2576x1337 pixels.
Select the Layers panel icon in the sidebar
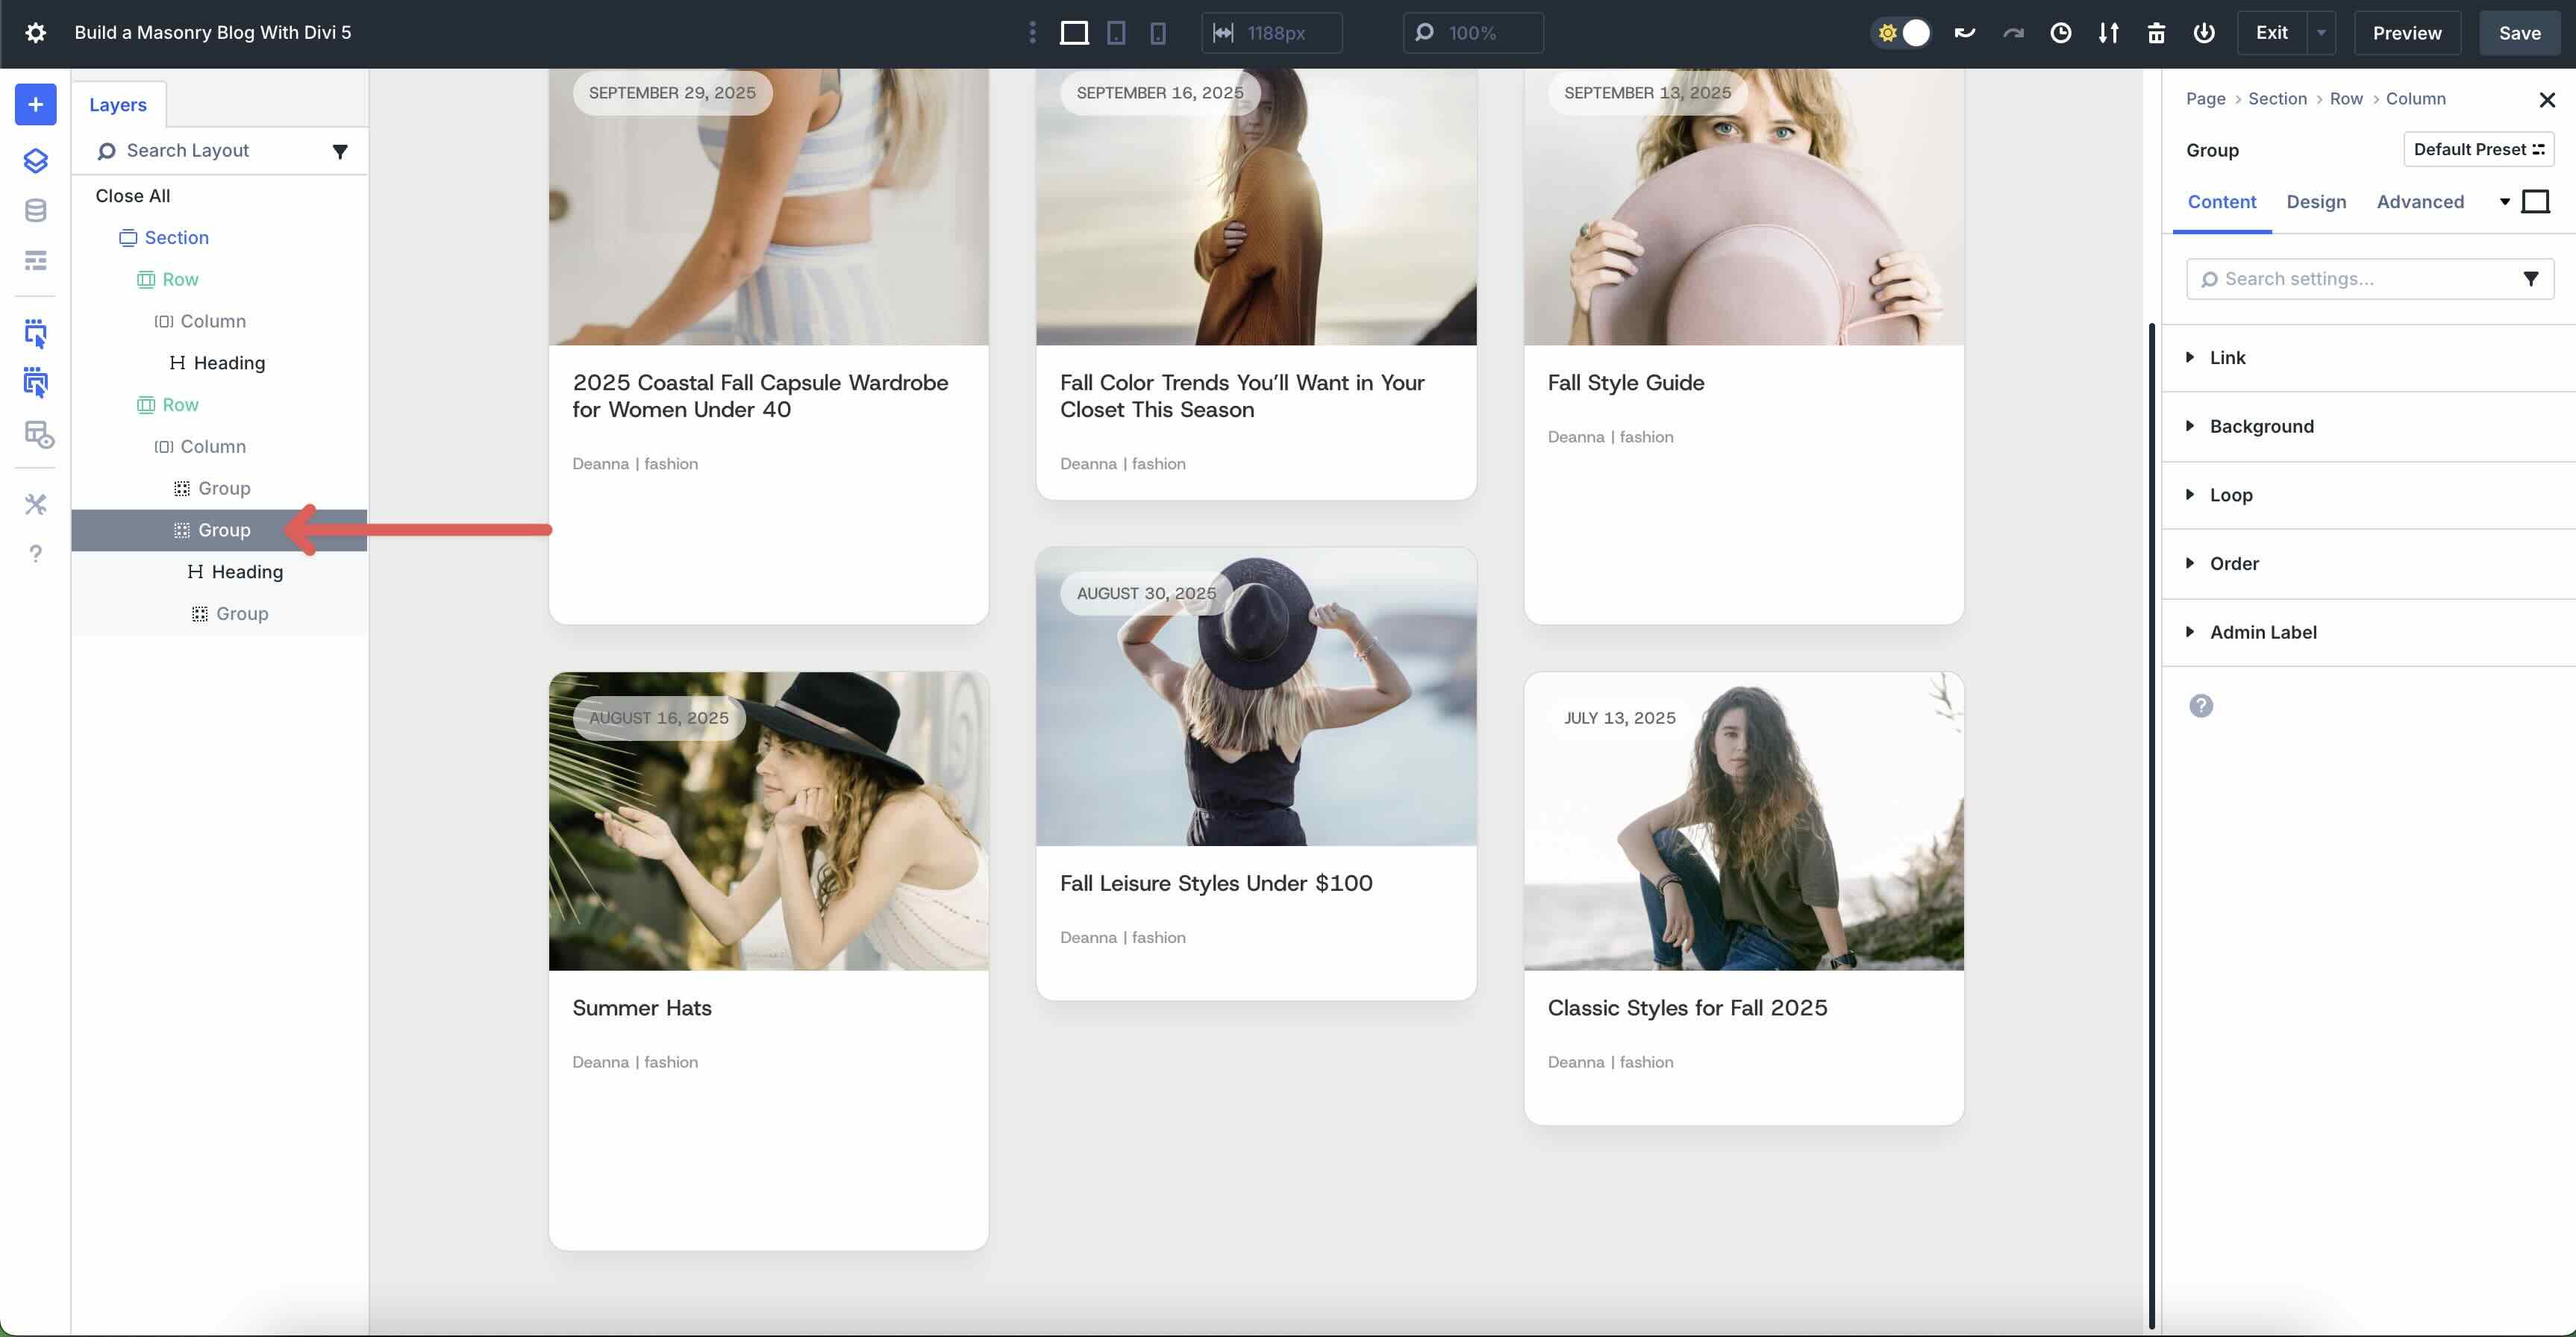click(35, 160)
